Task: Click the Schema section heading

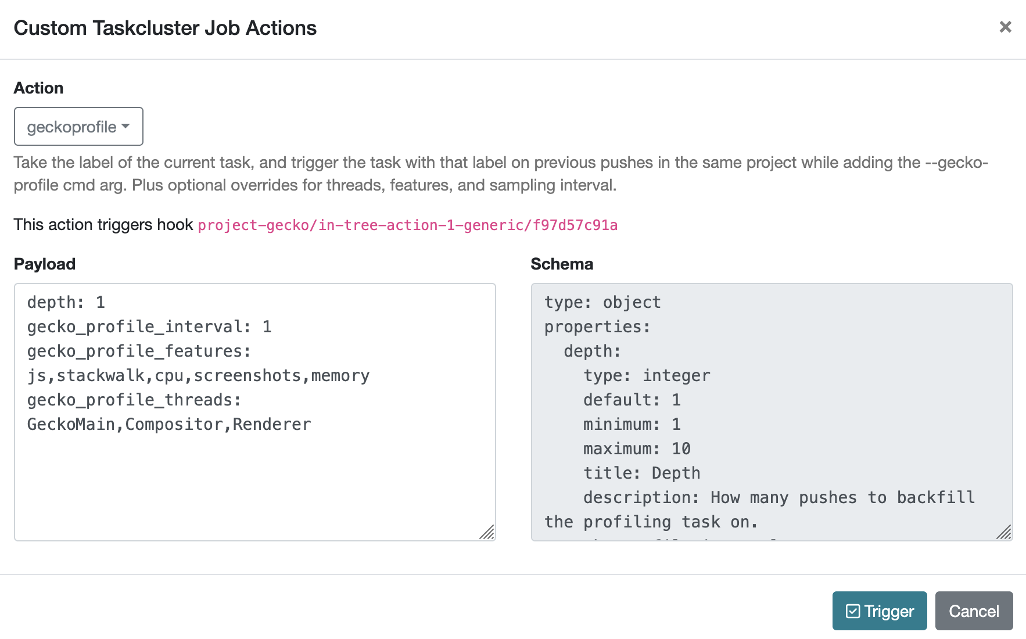Action: 561,264
